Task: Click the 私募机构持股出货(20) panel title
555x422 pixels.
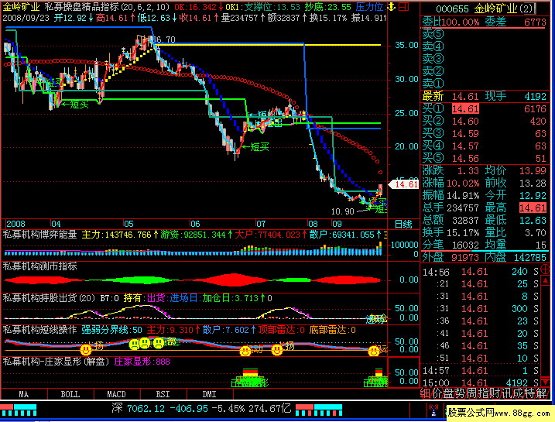Action: coord(49,298)
